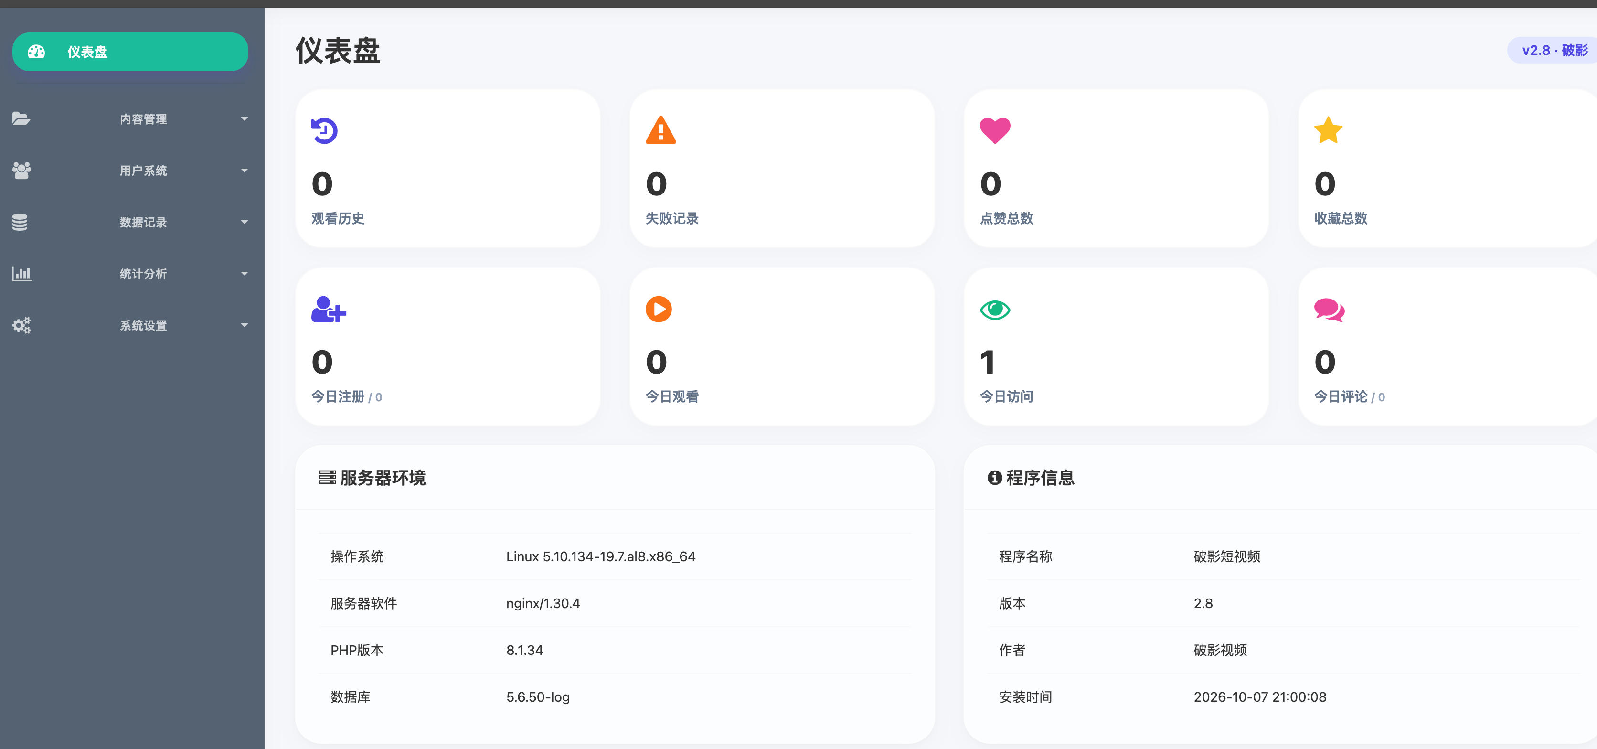This screenshot has width=1597, height=749.
Task: Click the bar chart icon beside 统计分析
Action: (21, 273)
